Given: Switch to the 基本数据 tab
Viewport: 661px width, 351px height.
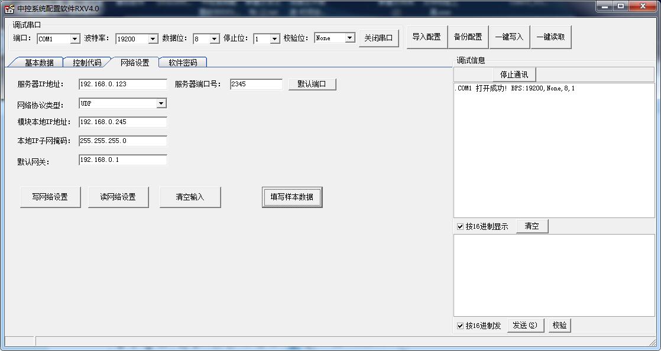Looking at the screenshot, I should pyautogui.click(x=39, y=63).
